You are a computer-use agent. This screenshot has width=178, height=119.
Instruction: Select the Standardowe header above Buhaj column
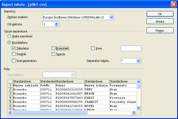pos(70,81)
